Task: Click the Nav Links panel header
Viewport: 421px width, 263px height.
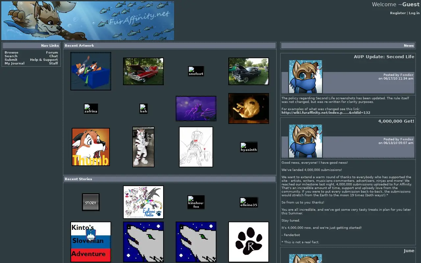Action: (31, 46)
